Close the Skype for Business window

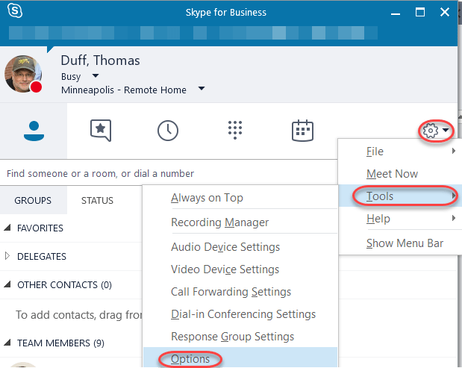click(445, 13)
